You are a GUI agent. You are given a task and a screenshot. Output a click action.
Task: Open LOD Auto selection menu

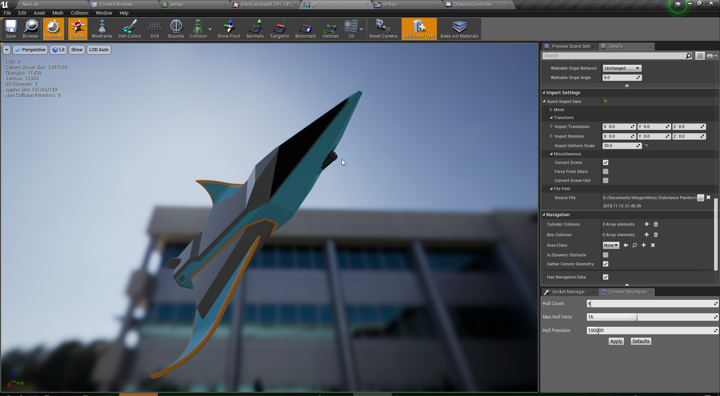99,50
